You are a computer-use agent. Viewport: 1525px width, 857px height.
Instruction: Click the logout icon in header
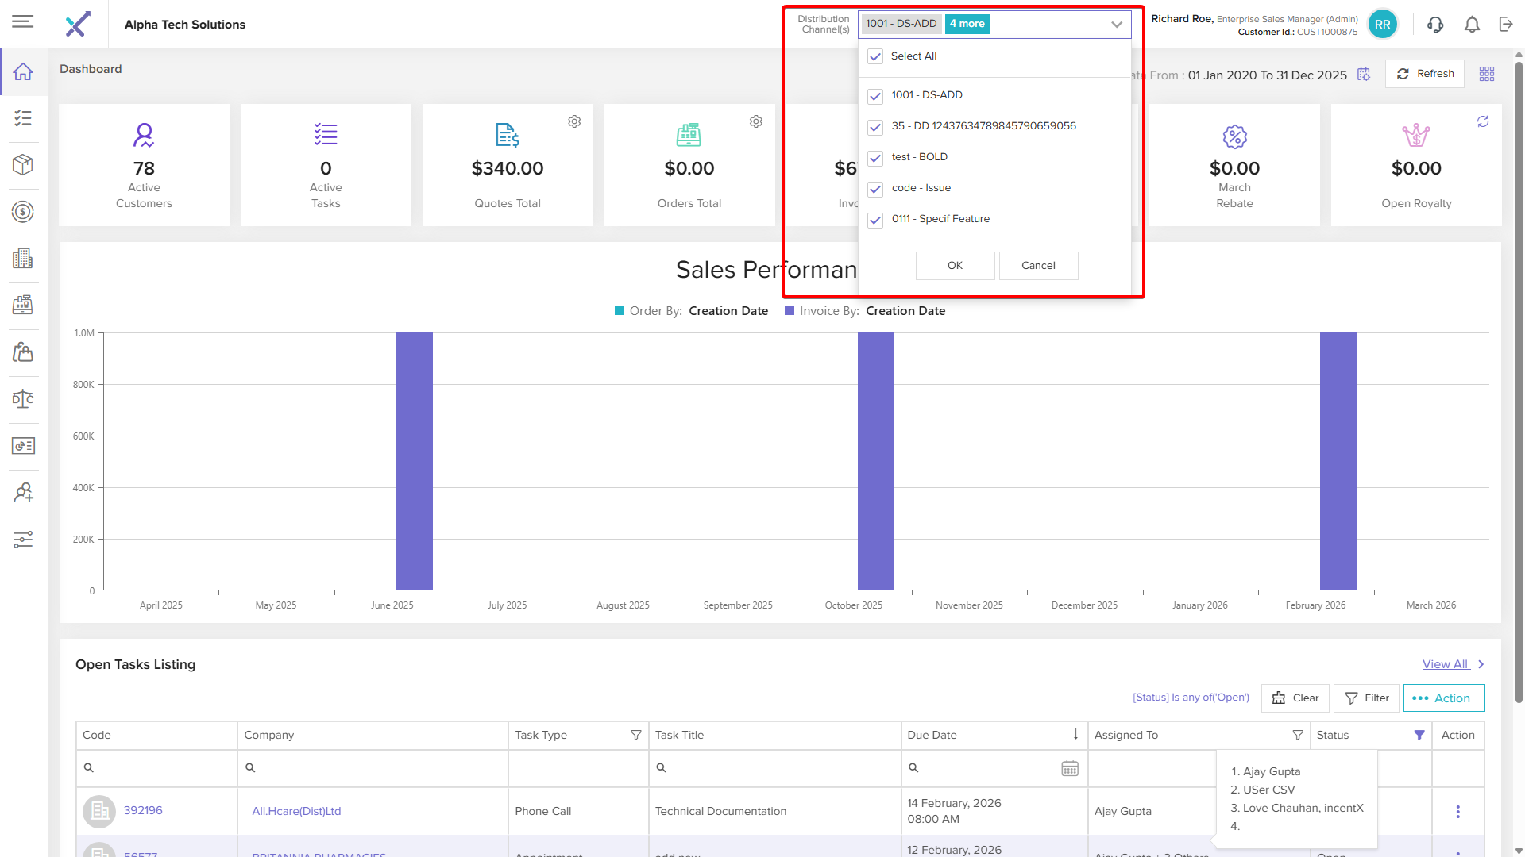pyautogui.click(x=1506, y=25)
